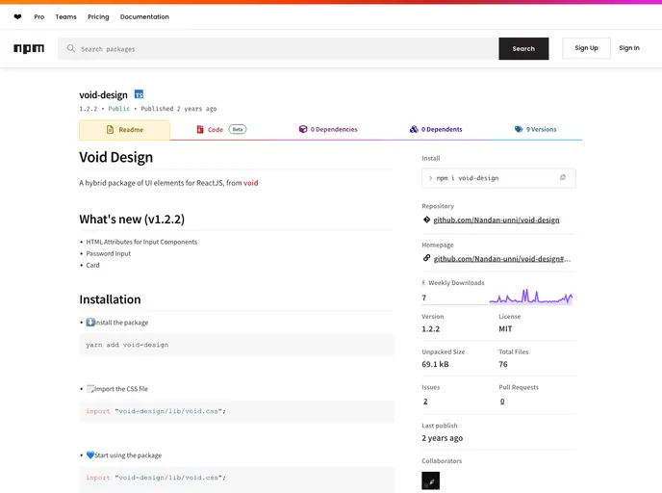Open the Documentation link
This screenshot has width=662, height=493.
pyautogui.click(x=144, y=17)
